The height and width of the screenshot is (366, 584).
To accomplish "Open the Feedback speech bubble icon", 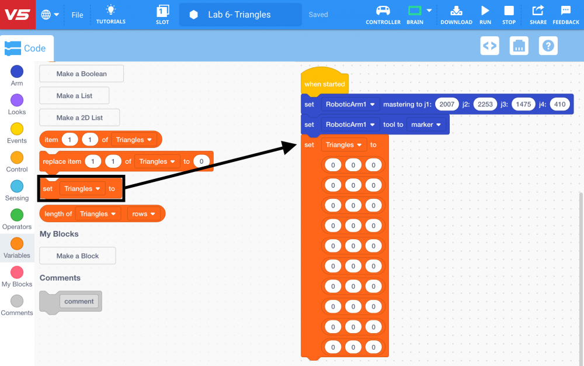I will pos(565,11).
